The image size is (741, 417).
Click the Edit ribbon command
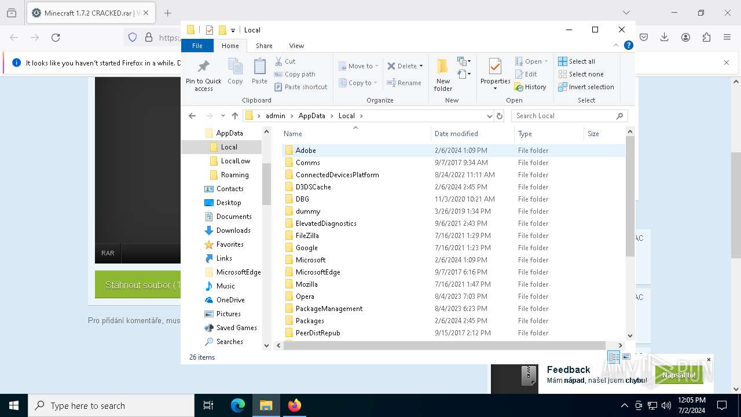pyautogui.click(x=526, y=74)
